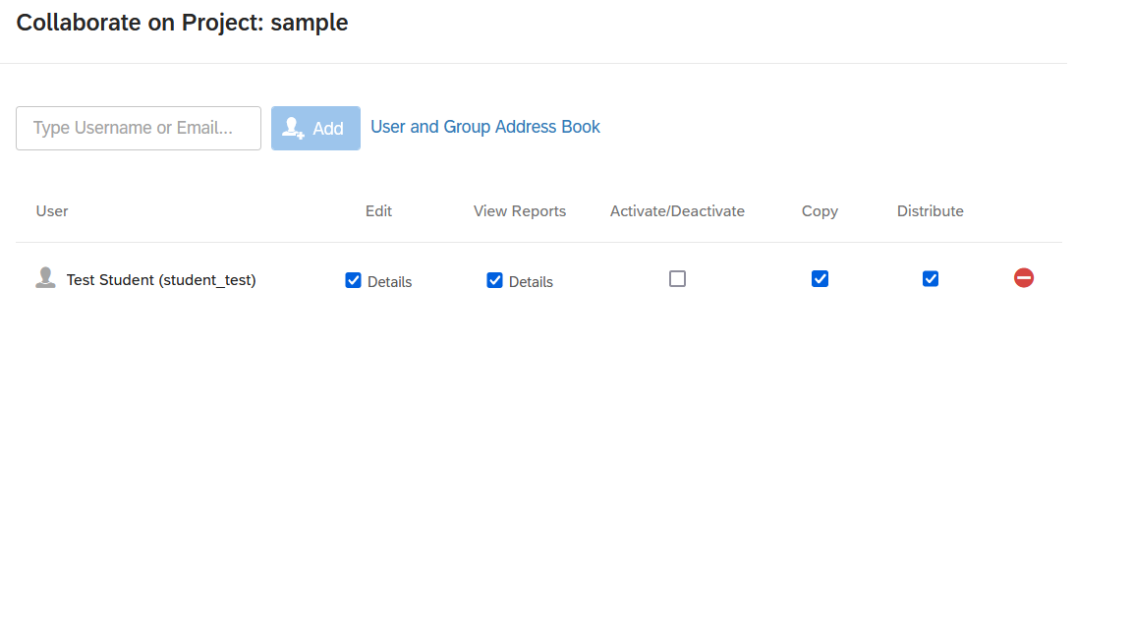The height and width of the screenshot is (637, 1132).
Task: Click the User column header
Action: (x=52, y=211)
